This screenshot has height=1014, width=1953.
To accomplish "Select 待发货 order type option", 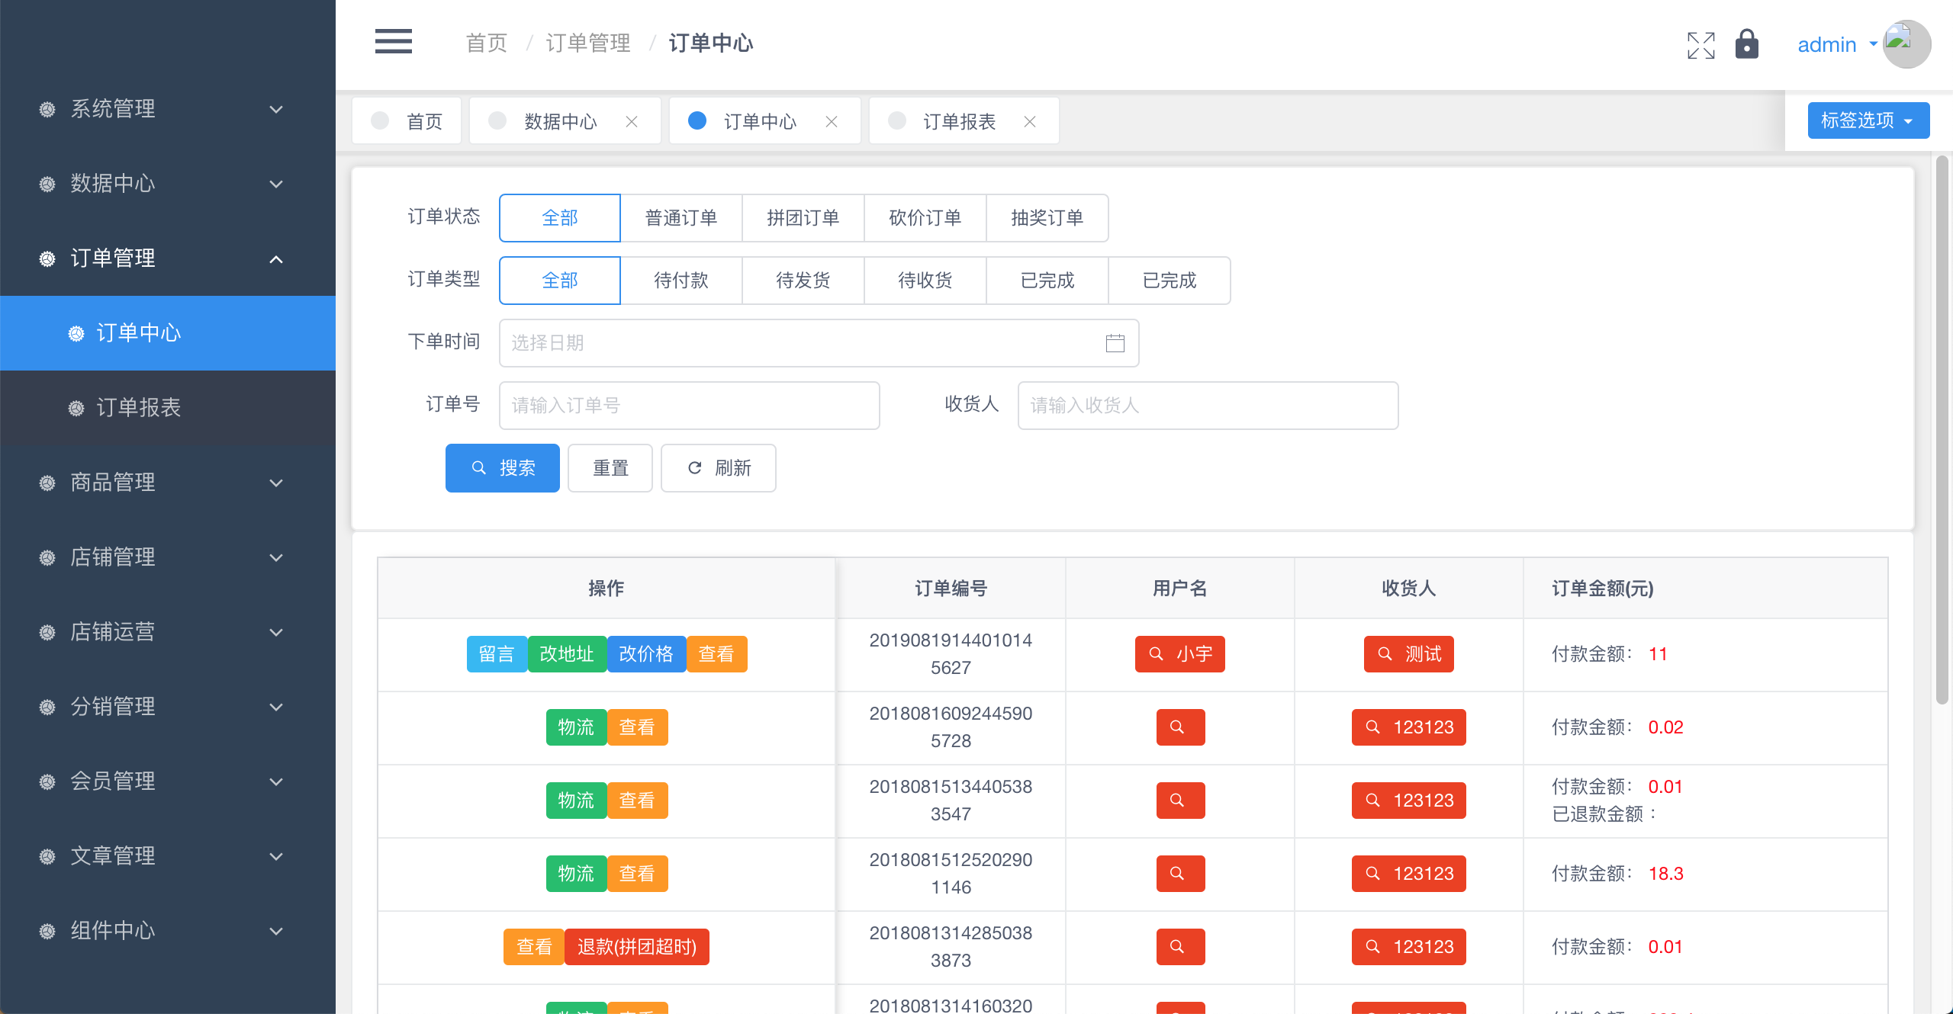I will (803, 281).
